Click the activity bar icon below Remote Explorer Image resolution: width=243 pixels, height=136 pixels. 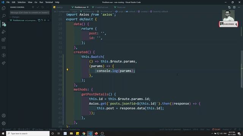pos(3,56)
